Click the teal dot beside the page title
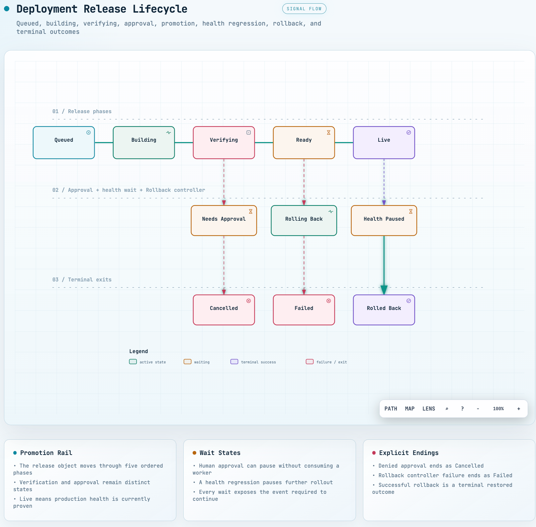The height and width of the screenshot is (527, 536). pyautogui.click(x=7, y=9)
